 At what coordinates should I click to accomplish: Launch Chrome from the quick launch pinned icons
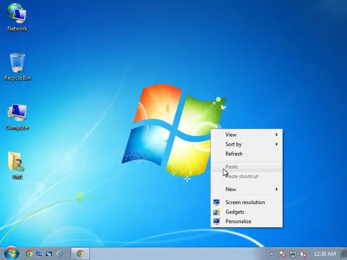29,253
